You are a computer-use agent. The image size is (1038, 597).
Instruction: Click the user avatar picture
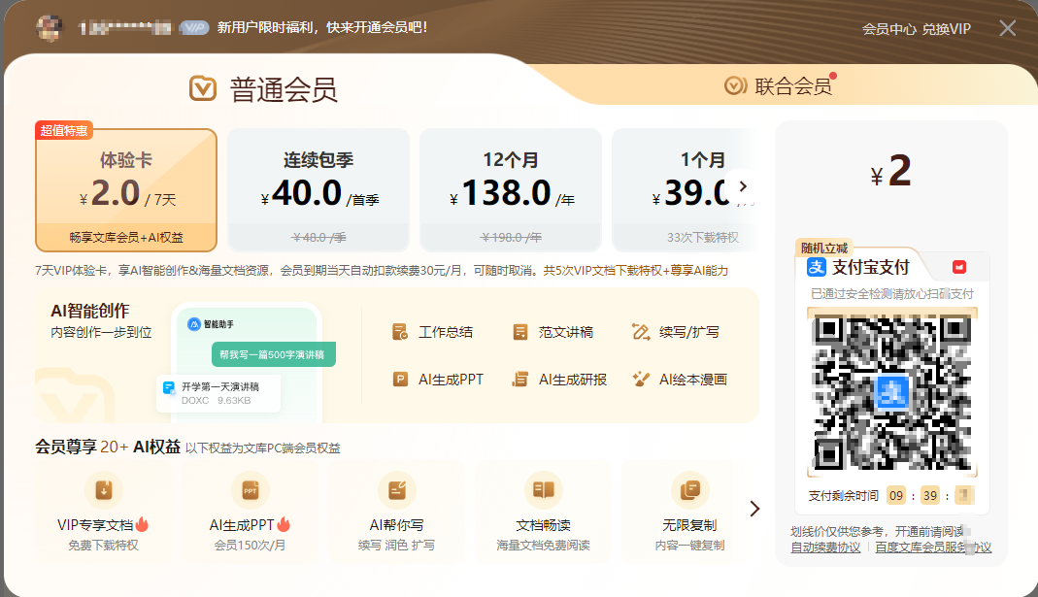tap(49, 28)
